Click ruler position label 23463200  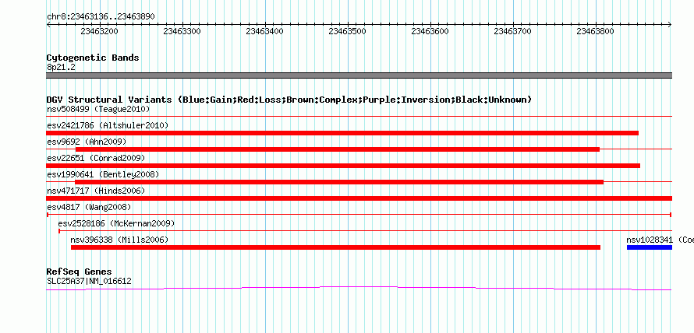100,31
